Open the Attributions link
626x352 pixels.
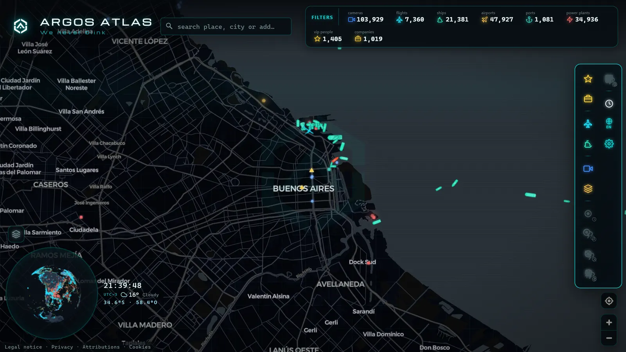click(101, 347)
